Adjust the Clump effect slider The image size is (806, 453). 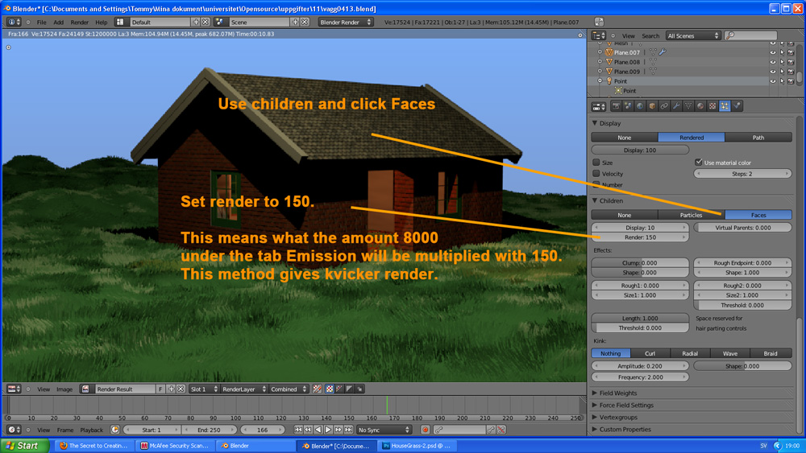point(640,262)
